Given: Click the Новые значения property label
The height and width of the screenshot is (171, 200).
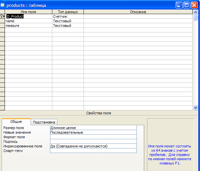Looking at the screenshot, I should point(17,132).
